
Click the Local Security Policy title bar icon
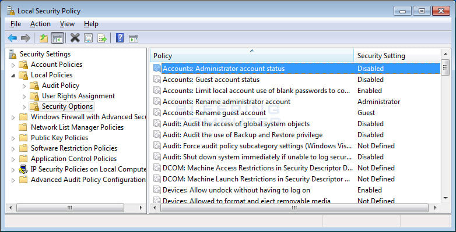10,10
